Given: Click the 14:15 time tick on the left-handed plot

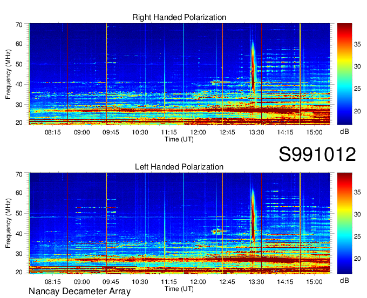Looking at the screenshot, I should point(286,282).
